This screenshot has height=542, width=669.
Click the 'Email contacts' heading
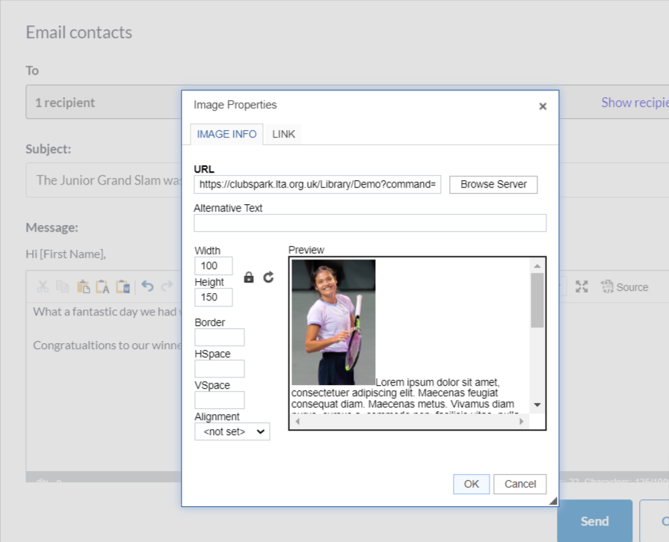[79, 32]
